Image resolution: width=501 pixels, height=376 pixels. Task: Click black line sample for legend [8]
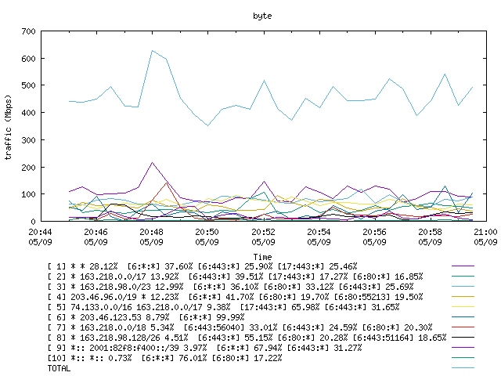pos(463,338)
